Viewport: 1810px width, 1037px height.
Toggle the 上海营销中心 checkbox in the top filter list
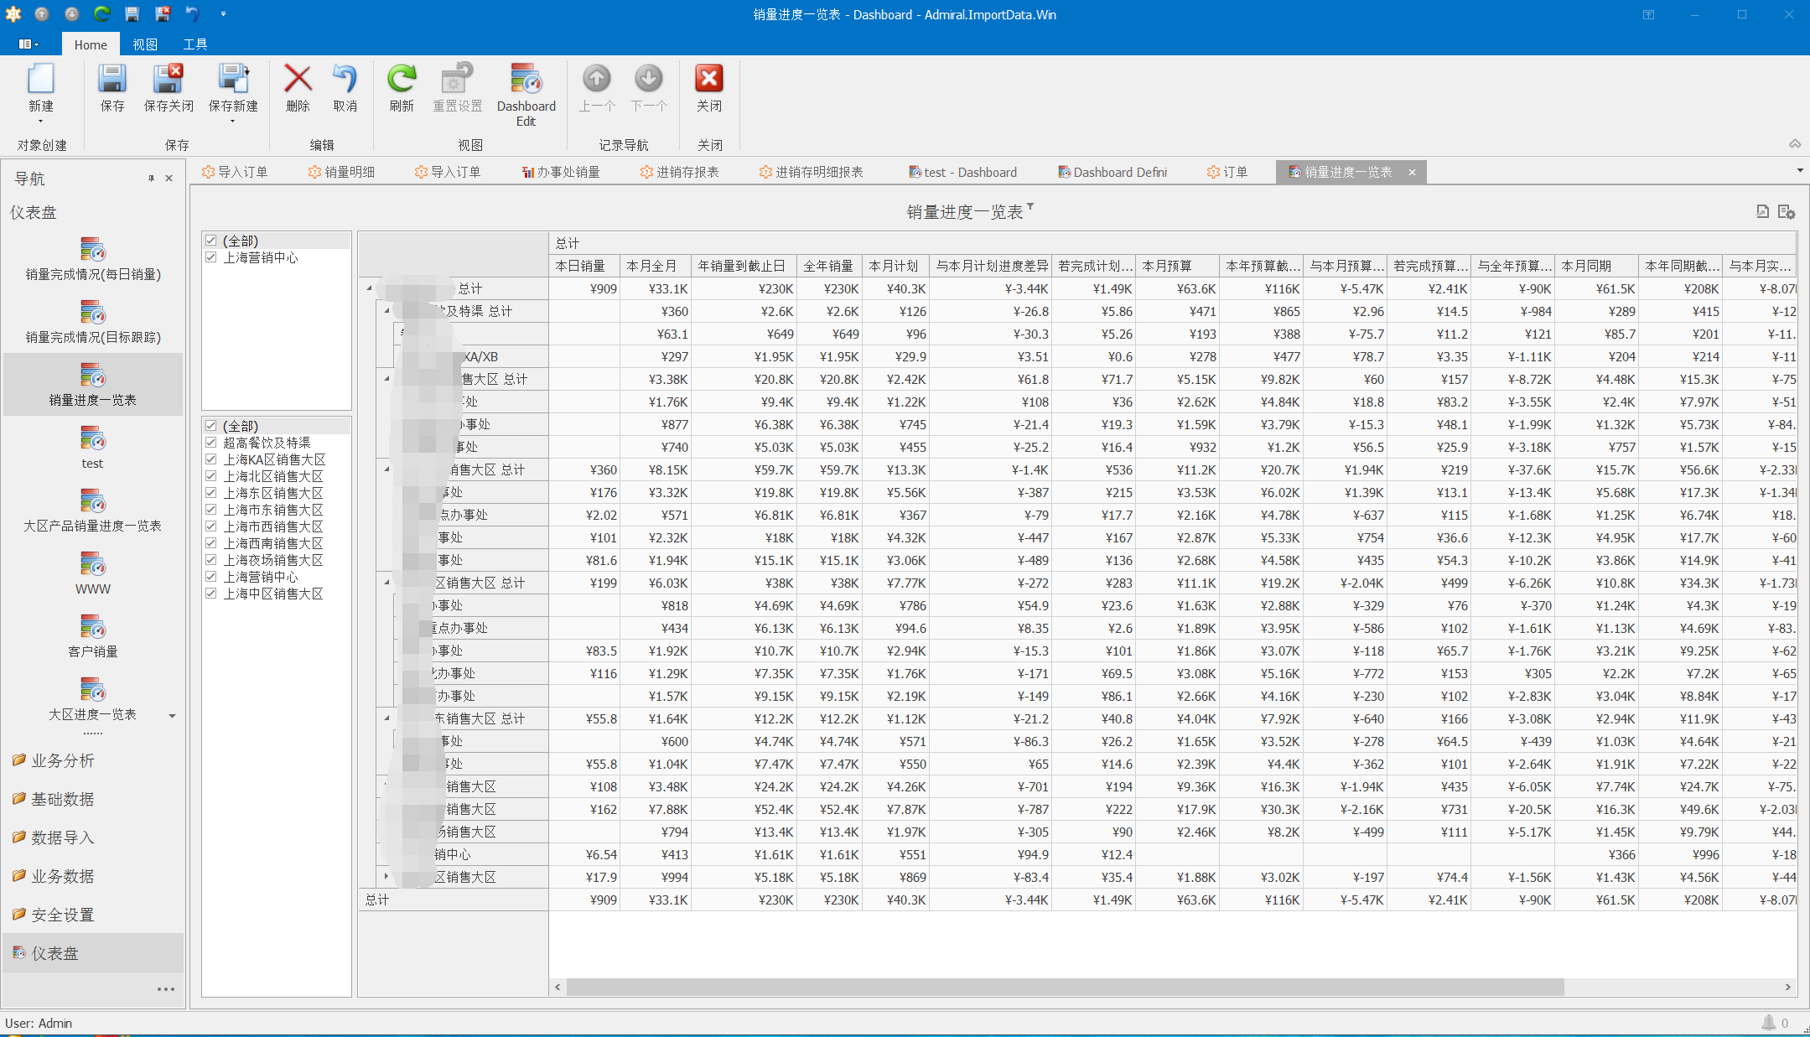pos(211,257)
